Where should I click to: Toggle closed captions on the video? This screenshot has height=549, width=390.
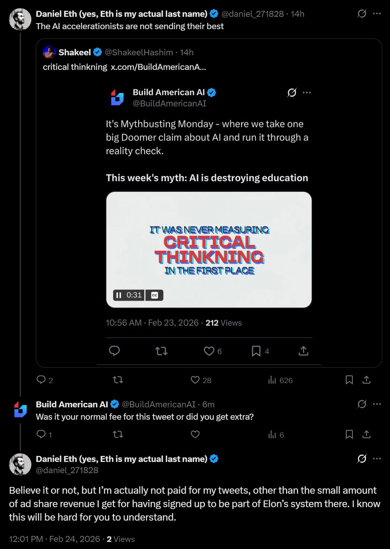pos(155,295)
